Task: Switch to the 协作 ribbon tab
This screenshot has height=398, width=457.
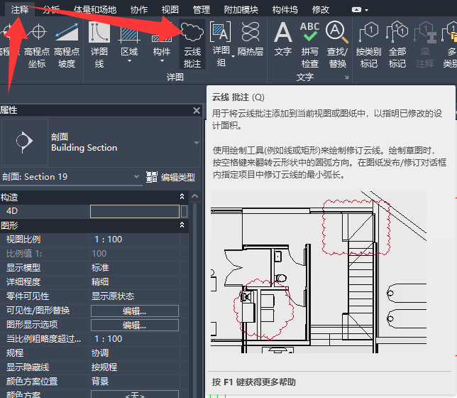Action: pyautogui.click(x=139, y=10)
